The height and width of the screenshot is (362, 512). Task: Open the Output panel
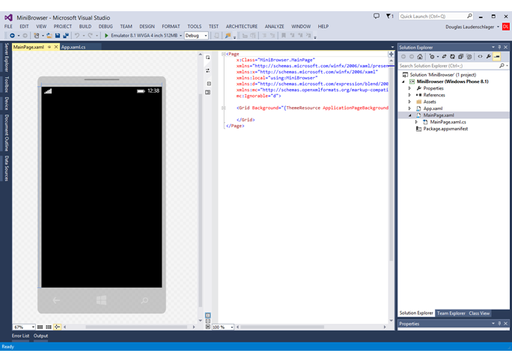pyautogui.click(x=41, y=336)
